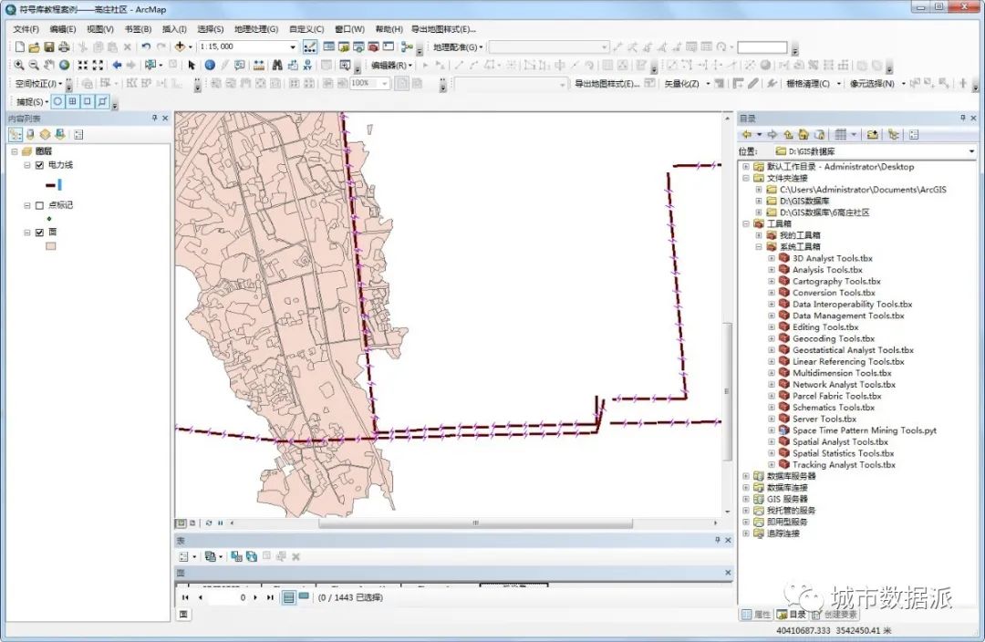Screen dimensions: 985x642
Task: Click the 面 table tab button
Action: pos(183,614)
